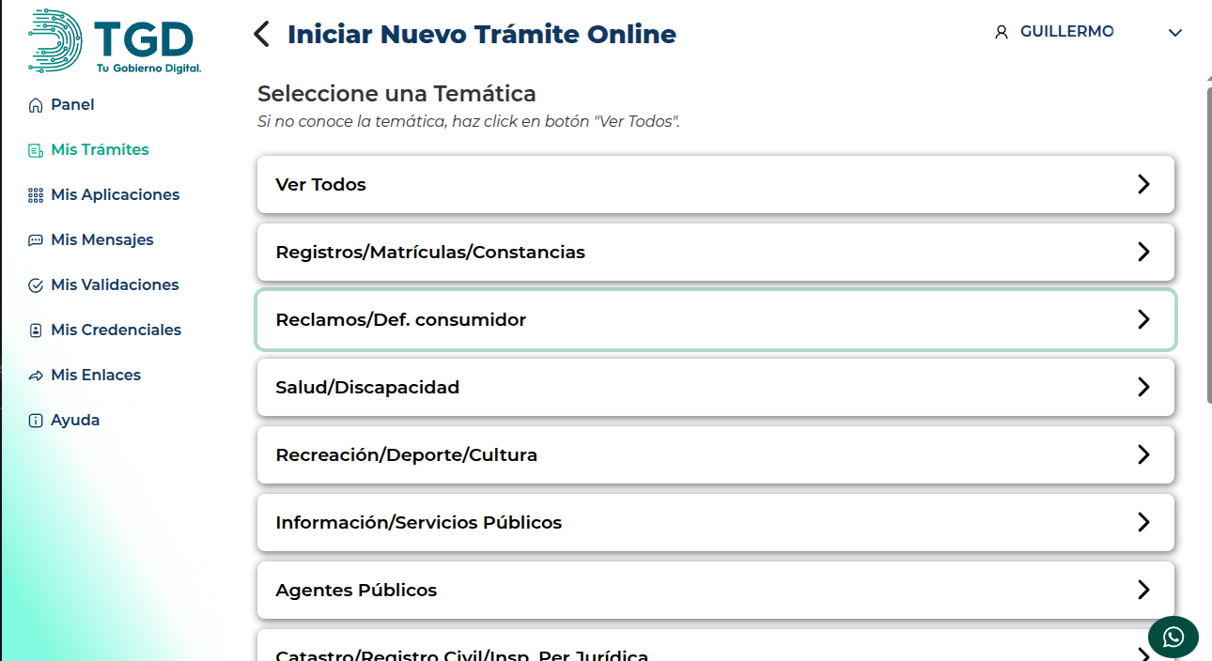1212x661 pixels.
Task: Select the Reclamos/Def. consumidor category
Action: 716,319
